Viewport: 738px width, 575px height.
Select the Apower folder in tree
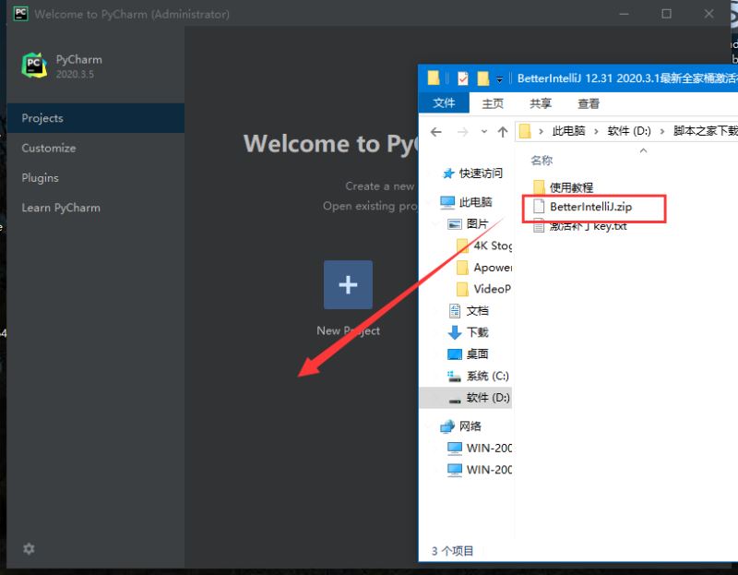[x=493, y=267]
